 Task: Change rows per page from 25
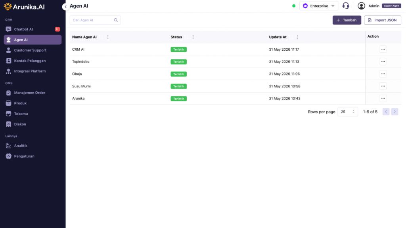[x=348, y=112]
